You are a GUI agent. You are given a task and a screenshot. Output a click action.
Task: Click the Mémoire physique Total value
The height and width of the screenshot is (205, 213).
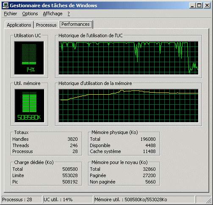[x=148, y=139]
